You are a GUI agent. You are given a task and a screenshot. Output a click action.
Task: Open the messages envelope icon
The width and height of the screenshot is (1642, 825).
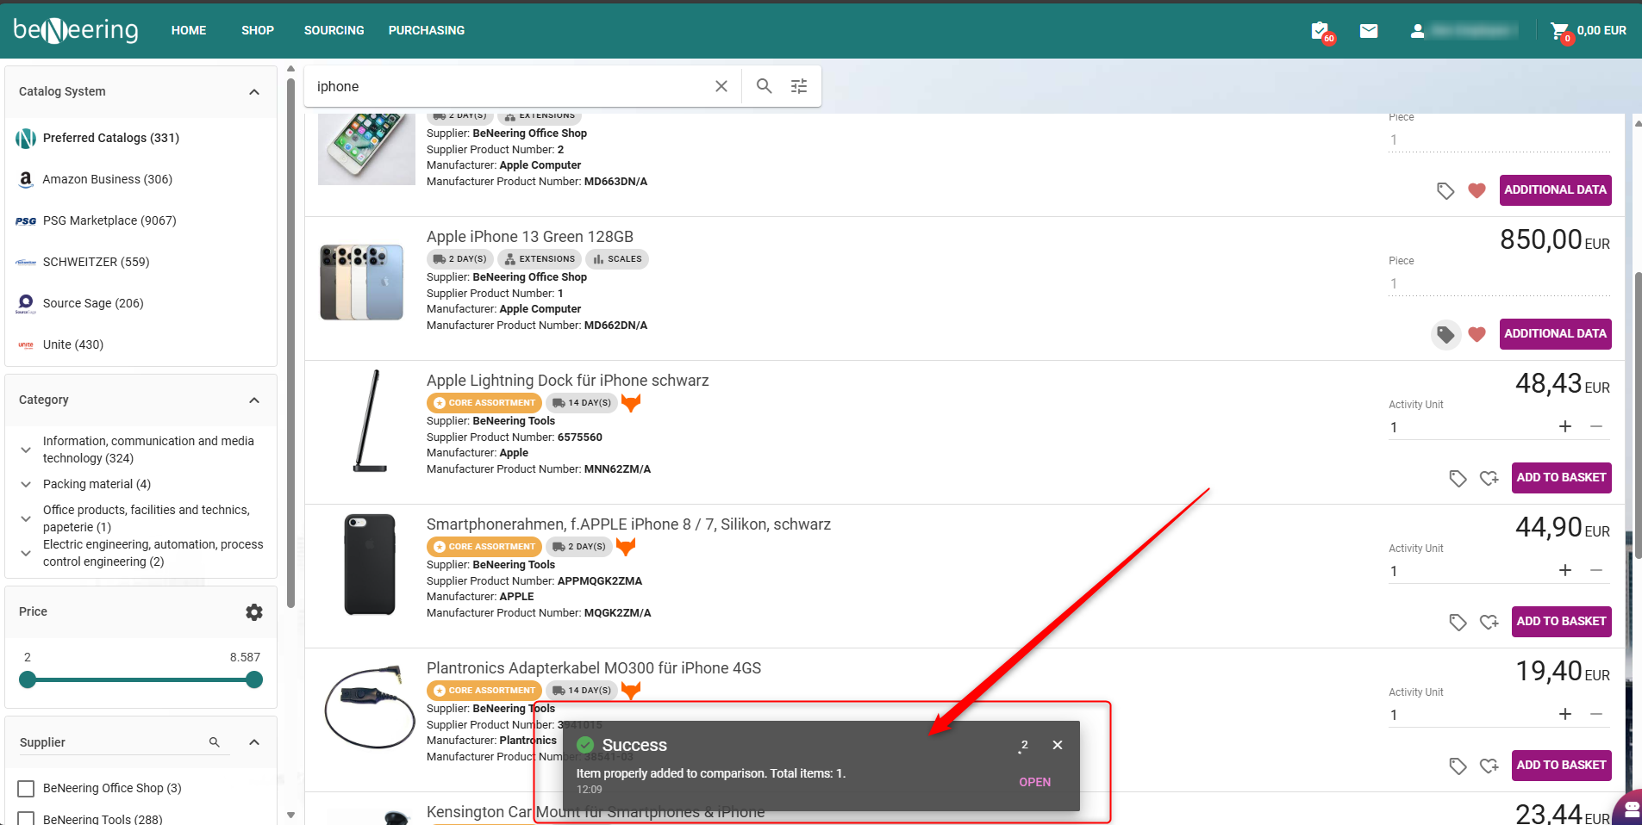coord(1369,31)
